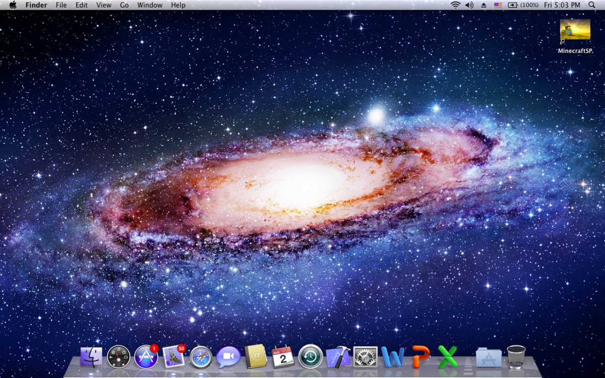Image resolution: width=605 pixels, height=378 pixels.
Task: Launch Microsoft Excel from the Dock
Action: point(447,357)
